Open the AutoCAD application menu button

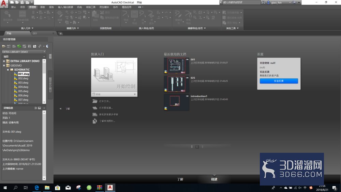point(4,4)
